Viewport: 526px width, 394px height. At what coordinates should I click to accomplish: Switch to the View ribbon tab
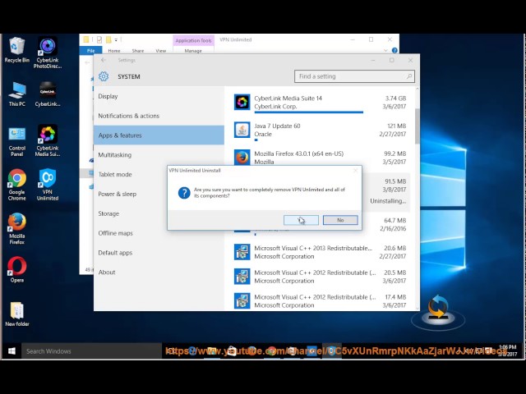tap(160, 51)
